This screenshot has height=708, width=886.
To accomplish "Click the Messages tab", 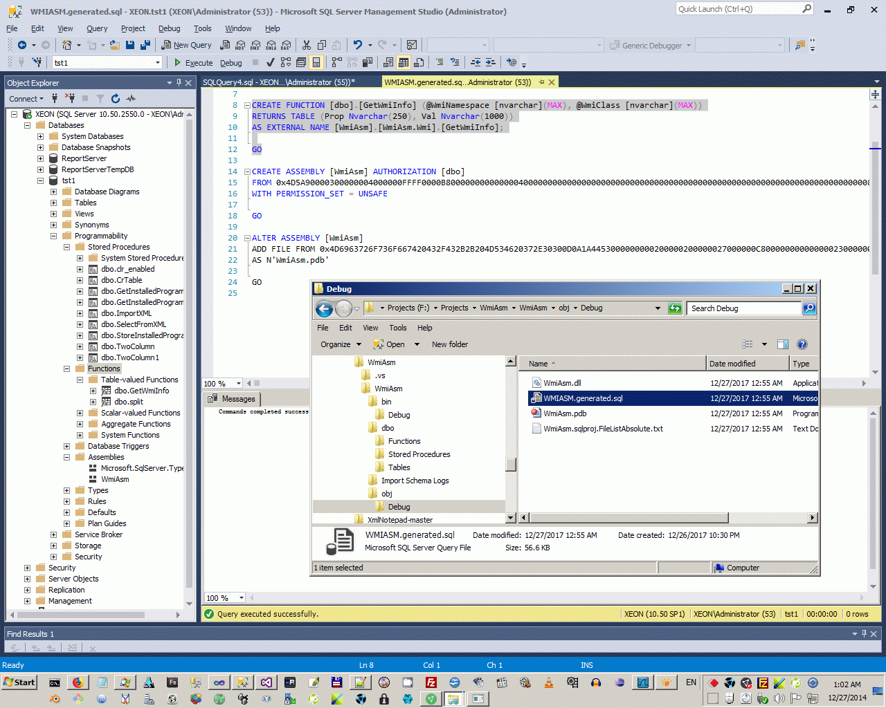I will (x=233, y=399).
